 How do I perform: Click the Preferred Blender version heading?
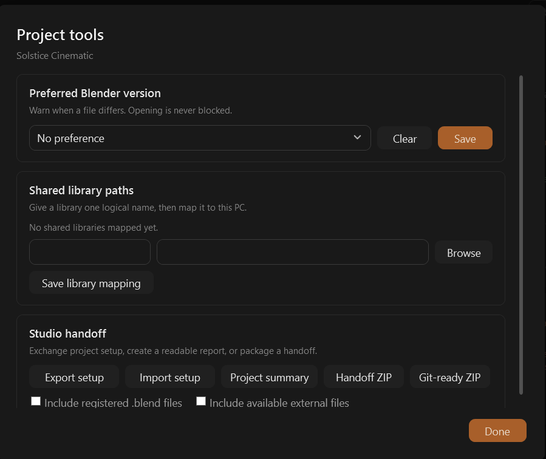click(x=95, y=93)
